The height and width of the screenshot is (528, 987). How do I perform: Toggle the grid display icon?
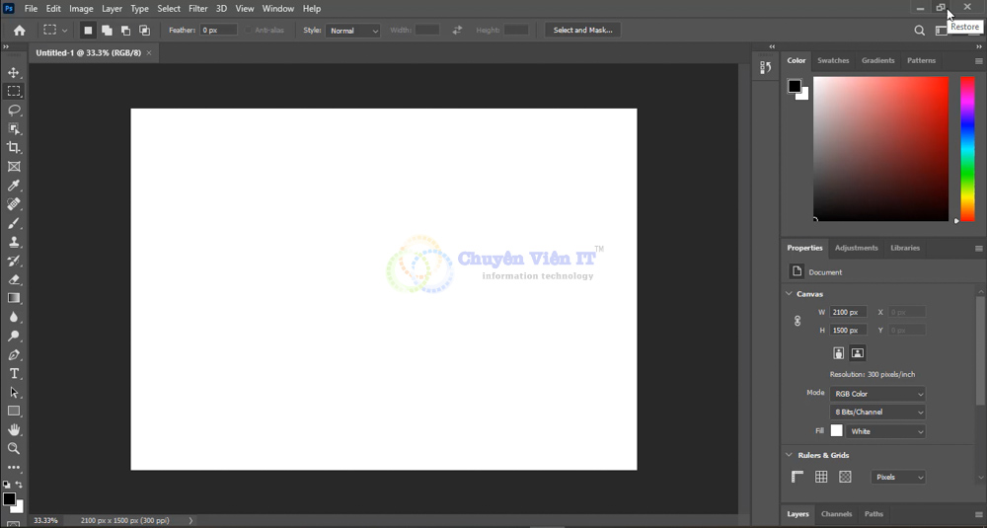[x=821, y=478]
